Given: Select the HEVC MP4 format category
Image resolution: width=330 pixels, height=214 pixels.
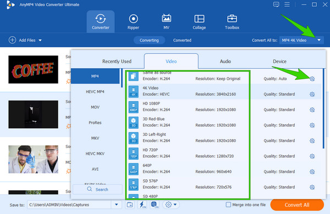Looking at the screenshot, I should pyautogui.click(x=95, y=91).
